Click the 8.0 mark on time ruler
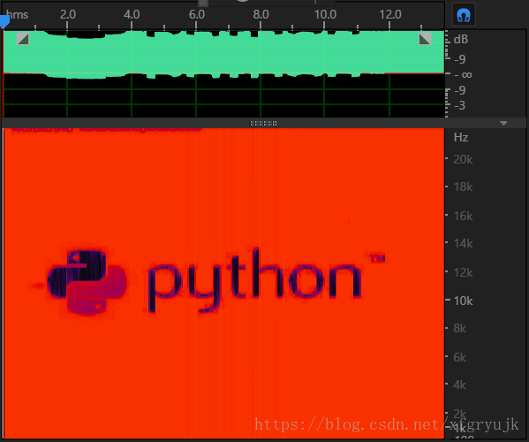529x442 pixels. 261,14
